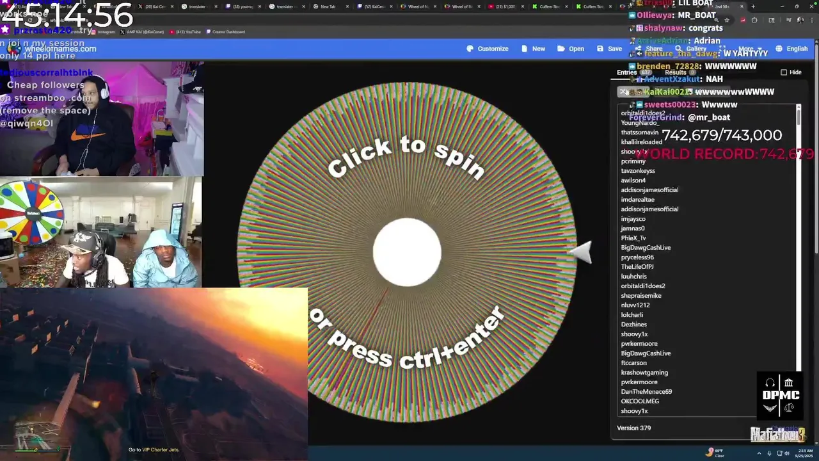Switch to the Entries tab
Image resolution: width=819 pixels, height=461 pixels.
tap(633, 72)
